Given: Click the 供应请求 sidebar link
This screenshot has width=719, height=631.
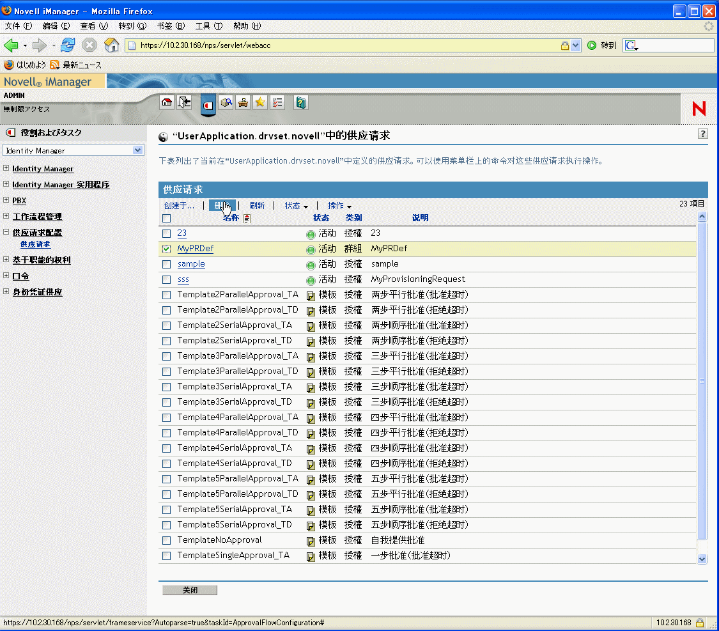Looking at the screenshot, I should point(35,244).
